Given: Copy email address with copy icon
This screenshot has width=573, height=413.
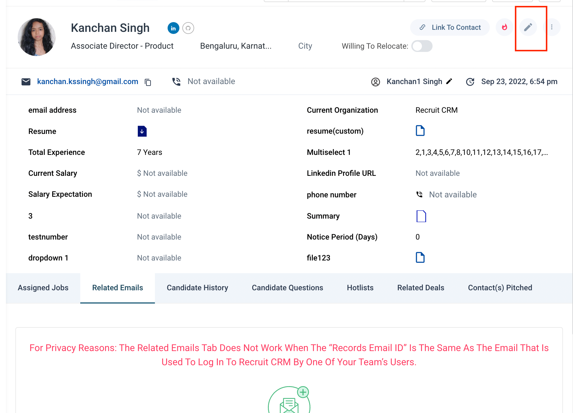Looking at the screenshot, I should [148, 82].
